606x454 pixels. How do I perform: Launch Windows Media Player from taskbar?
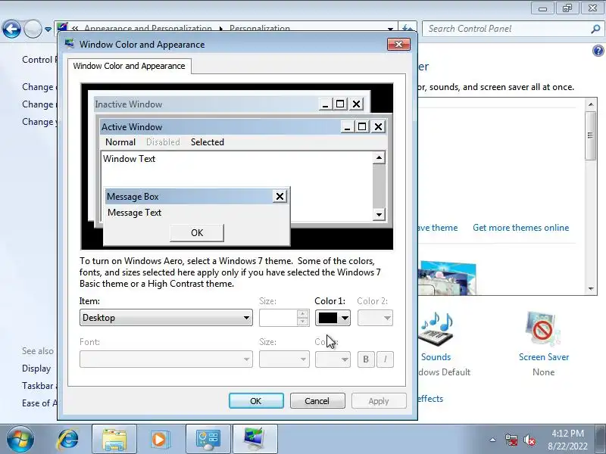point(159,440)
